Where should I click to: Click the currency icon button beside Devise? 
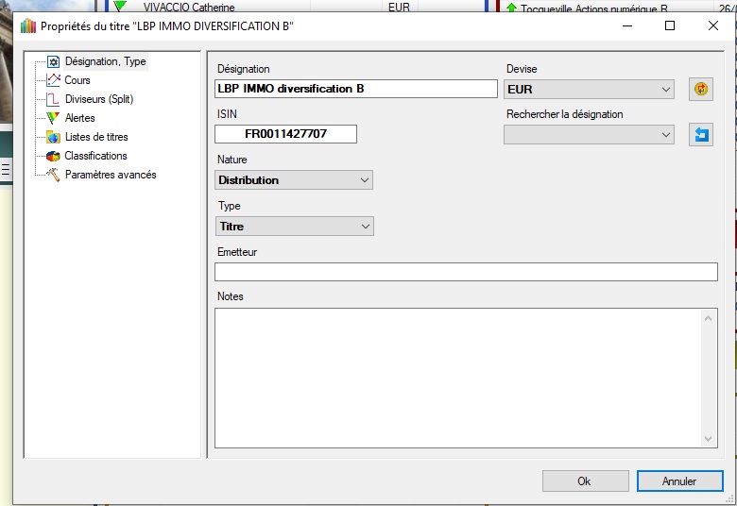pos(700,90)
